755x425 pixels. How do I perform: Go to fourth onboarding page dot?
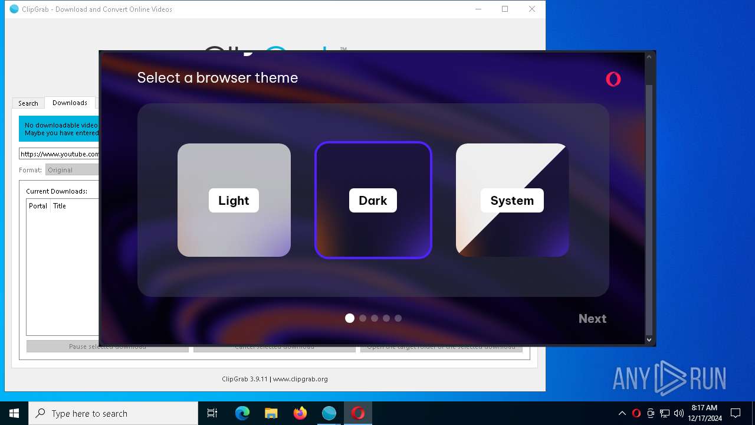click(386, 318)
